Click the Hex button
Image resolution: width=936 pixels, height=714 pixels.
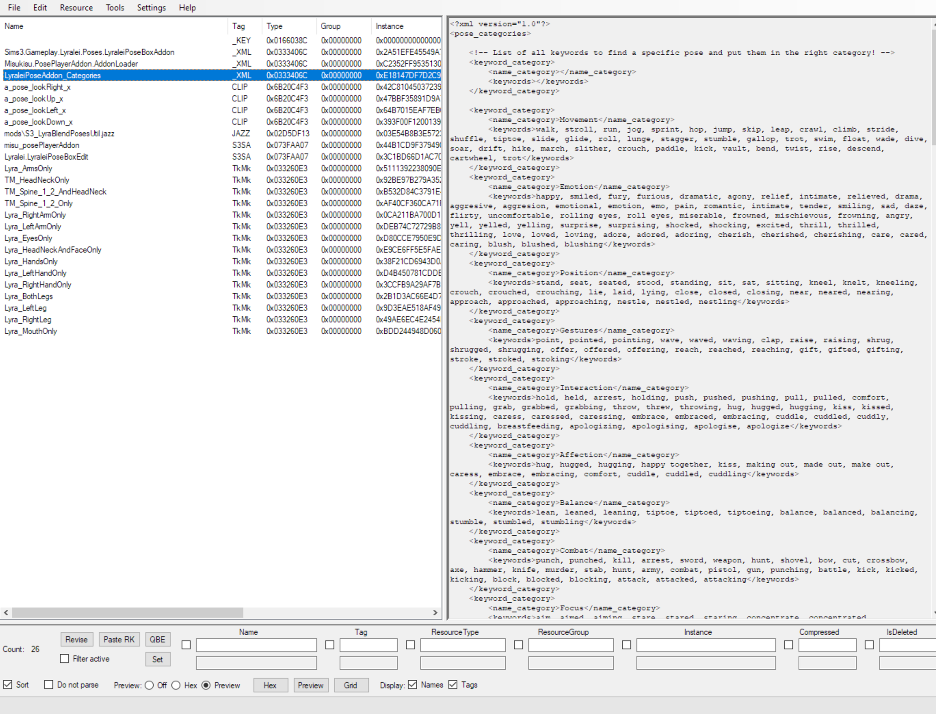click(270, 685)
